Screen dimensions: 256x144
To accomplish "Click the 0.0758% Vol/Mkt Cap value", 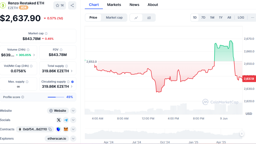I will click(x=18, y=71).
